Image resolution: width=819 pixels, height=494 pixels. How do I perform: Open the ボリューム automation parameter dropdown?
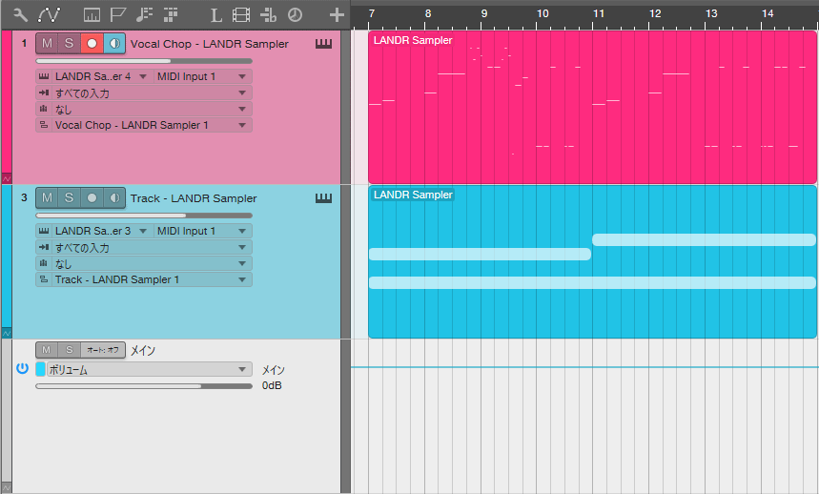150,369
